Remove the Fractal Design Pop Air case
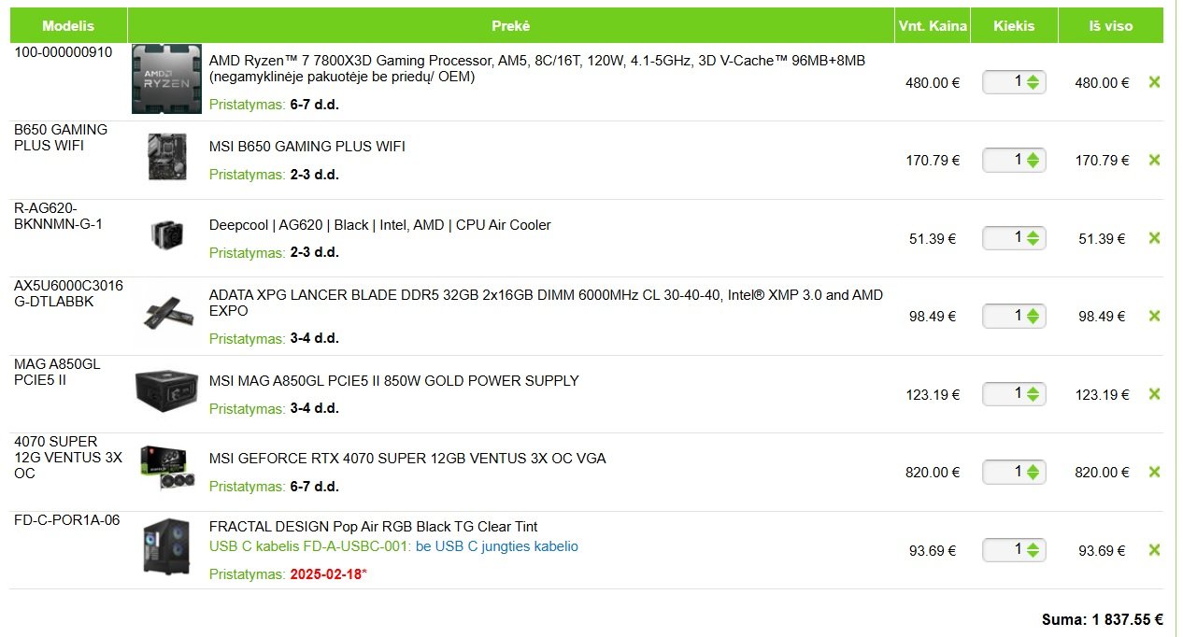1183x637 pixels. [1154, 550]
